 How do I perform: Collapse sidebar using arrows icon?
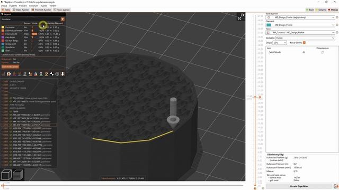coord(241,17)
